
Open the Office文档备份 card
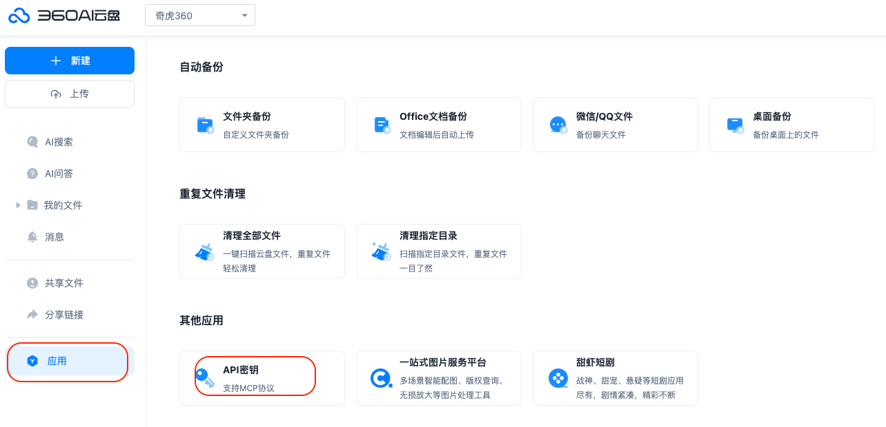coord(439,125)
